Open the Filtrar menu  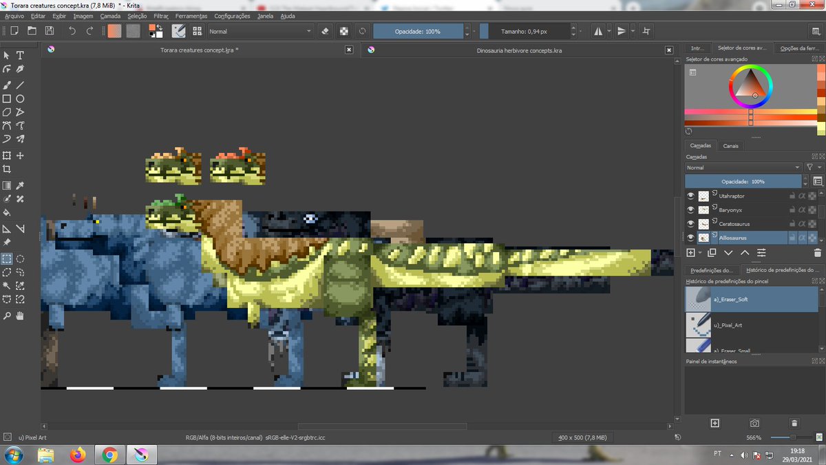pyautogui.click(x=161, y=15)
